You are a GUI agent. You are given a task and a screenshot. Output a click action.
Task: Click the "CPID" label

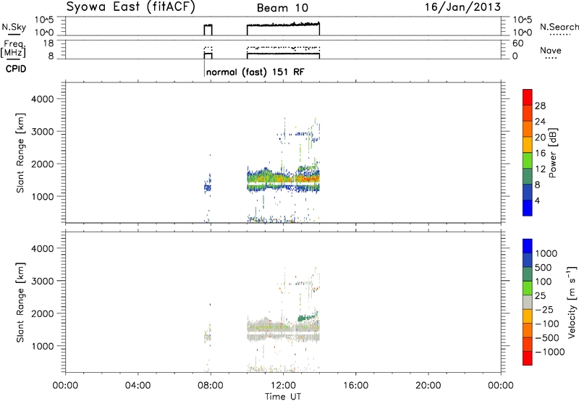[x=16, y=69]
